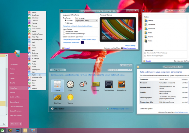Pick the Currency gadget
The height and width of the screenshot is (133, 189).
tap(96, 85)
